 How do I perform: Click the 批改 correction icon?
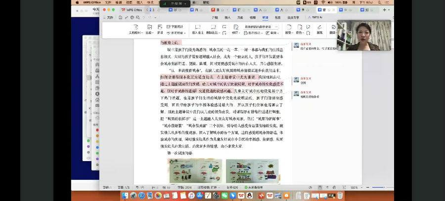(x=149, y=28)
